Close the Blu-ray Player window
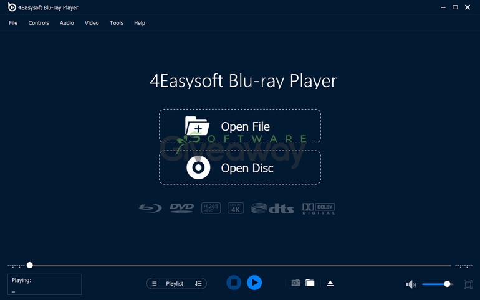Image resolution: width=480 pixels, height=300 pixels. point(468,7)
